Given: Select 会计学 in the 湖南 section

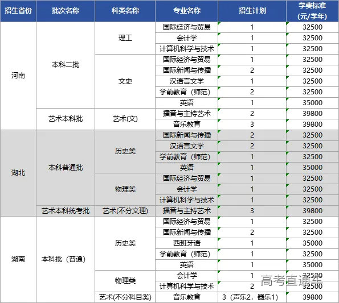Looking at the screenshot, I should (186, 276).
